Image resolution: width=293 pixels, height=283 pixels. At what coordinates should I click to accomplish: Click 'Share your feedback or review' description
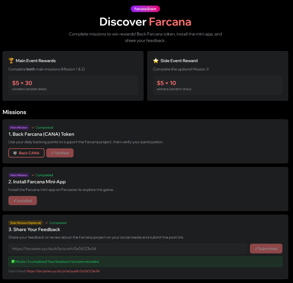(96, 238)
